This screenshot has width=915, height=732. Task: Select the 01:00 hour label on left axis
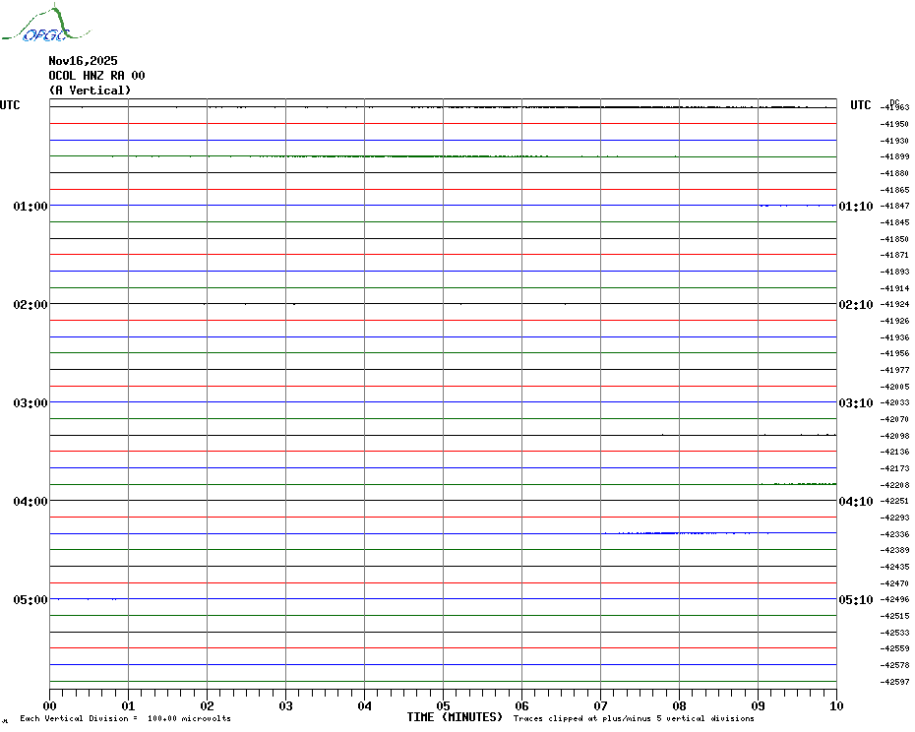(x=30, y=207)
